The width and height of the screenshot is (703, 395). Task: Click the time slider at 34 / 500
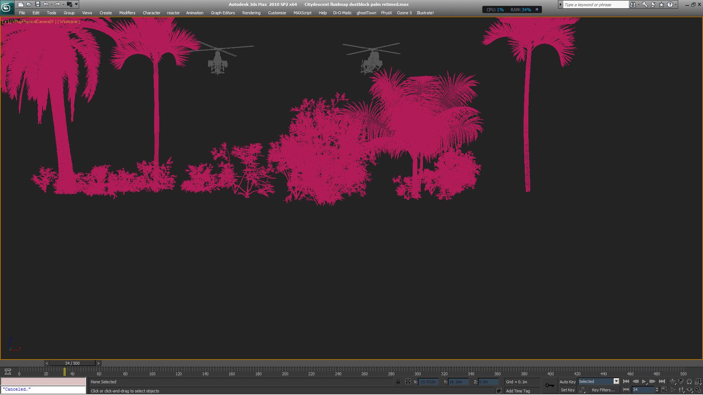coord(72,363)
